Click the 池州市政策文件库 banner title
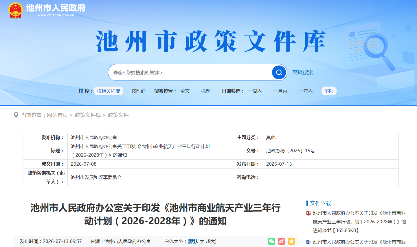Image resolution: width=417 pixels, height=247 pixels. click(211, 42)
